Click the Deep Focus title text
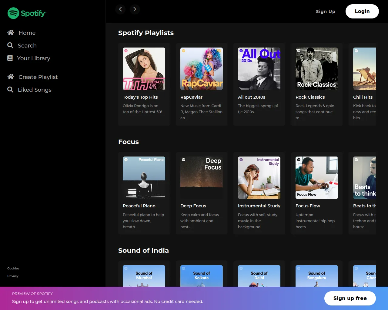 193,206
